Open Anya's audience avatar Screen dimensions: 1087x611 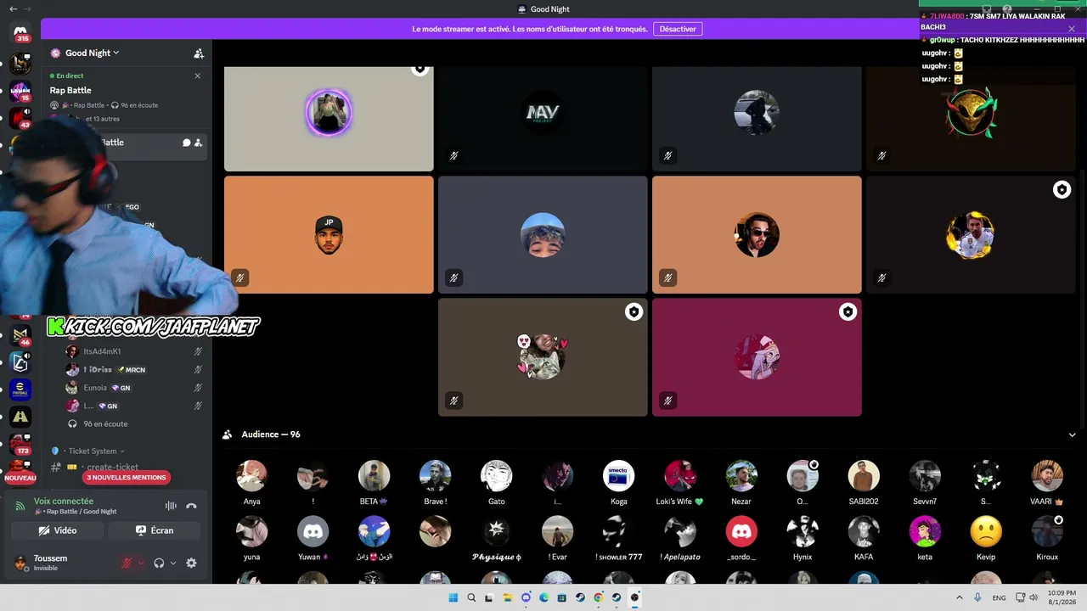tap(252, 476)
